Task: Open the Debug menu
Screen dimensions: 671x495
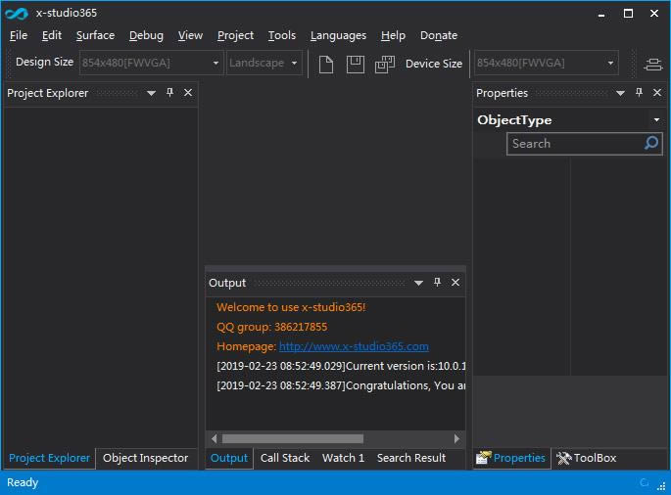Action: point(146,35)
